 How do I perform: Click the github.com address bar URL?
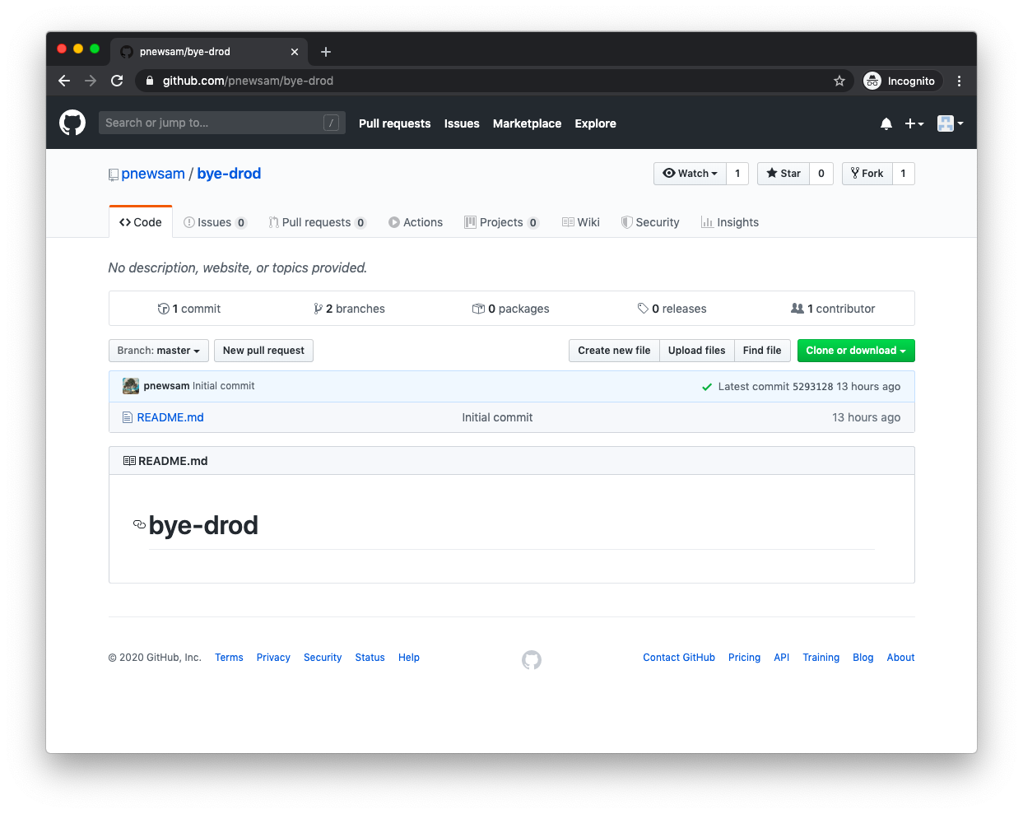coord(248,81)
